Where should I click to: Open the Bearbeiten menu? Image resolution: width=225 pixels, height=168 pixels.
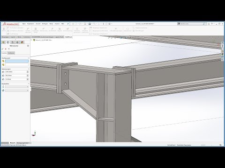click(30, 24)
